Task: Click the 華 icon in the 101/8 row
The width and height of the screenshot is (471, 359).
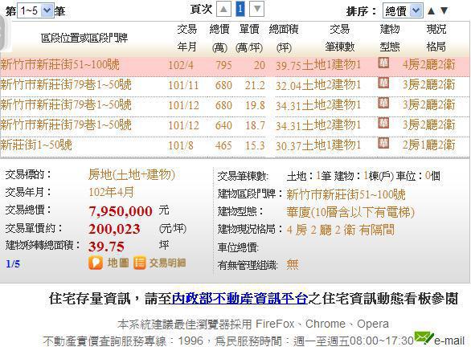Action: click(x=383, y=143)
